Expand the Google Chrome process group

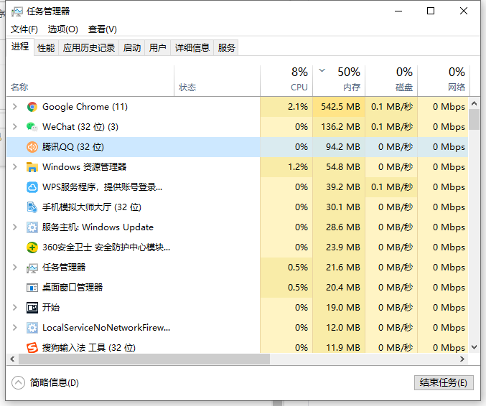click(x=15, y=107)
